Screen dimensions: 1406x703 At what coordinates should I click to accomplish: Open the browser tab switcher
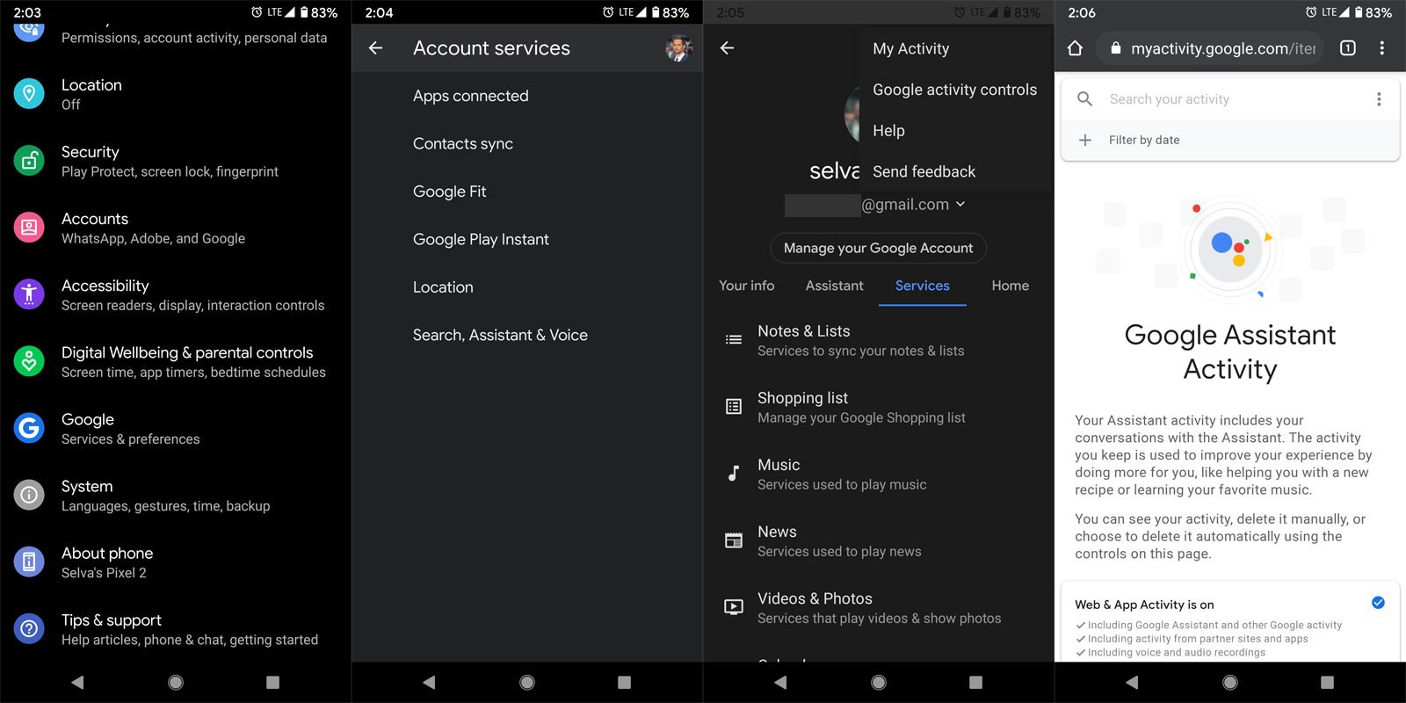coord(1347,48)
